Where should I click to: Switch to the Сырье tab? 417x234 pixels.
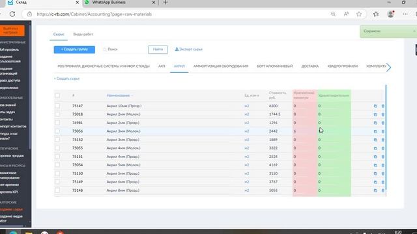(59, 34)
